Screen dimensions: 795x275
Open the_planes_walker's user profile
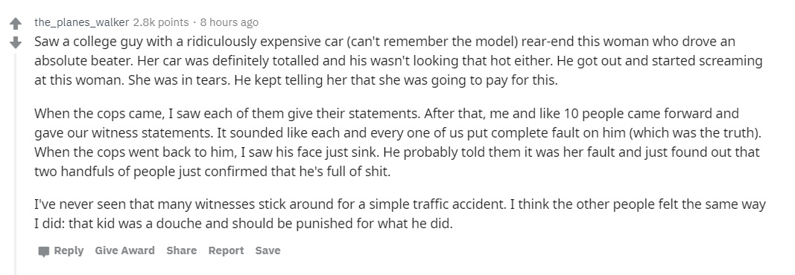point(82,22)
